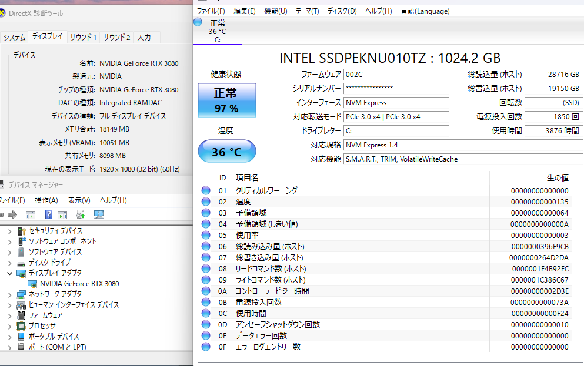
Task: Open ファイル(F) menu in CrystalDiskInfo
Action: tap(211, 11)
